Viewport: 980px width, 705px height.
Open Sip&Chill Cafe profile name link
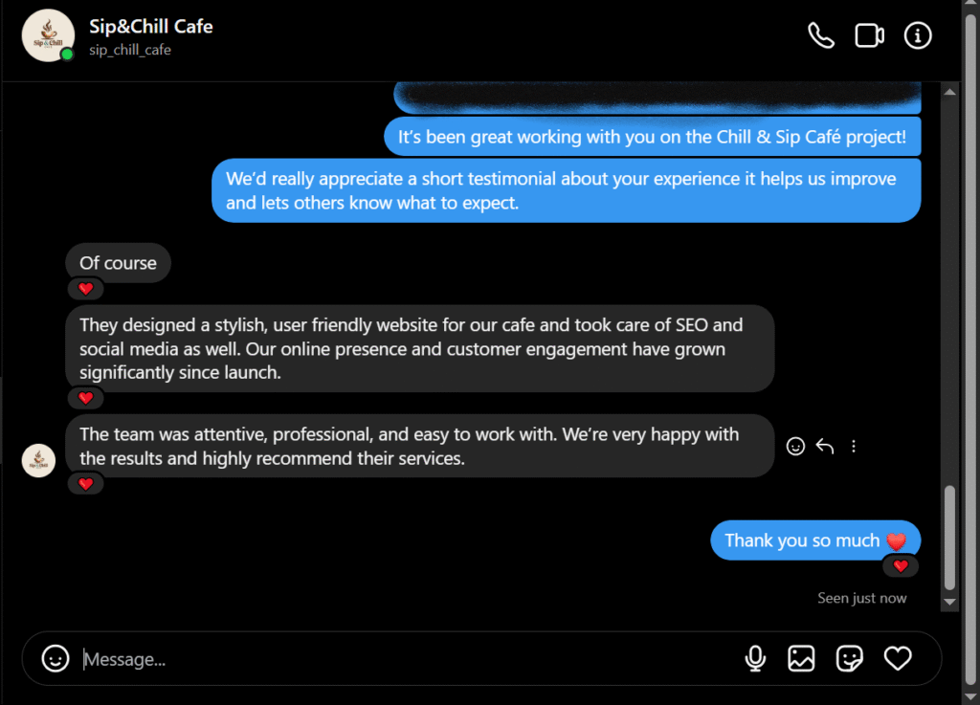click(x=150, y=27)
